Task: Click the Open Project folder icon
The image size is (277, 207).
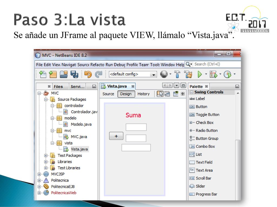Action: [64, 74]
